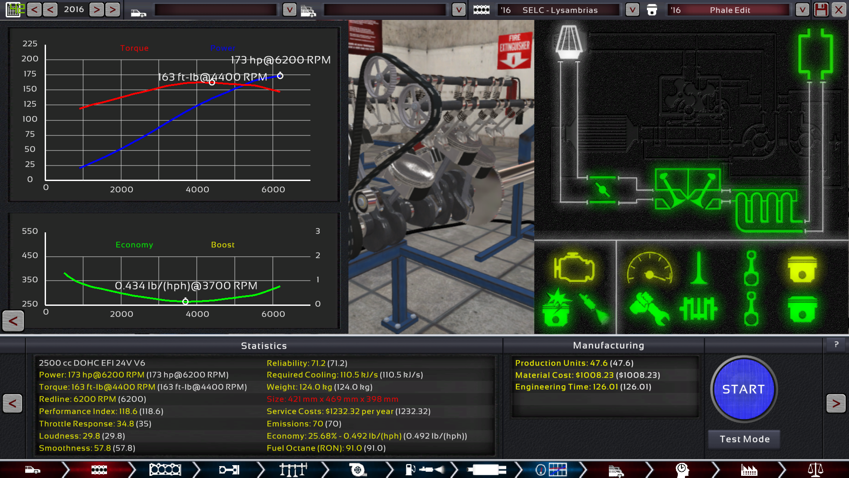Open the exhaust muffler tab
The image size is (849, 478).
(486, 470)
